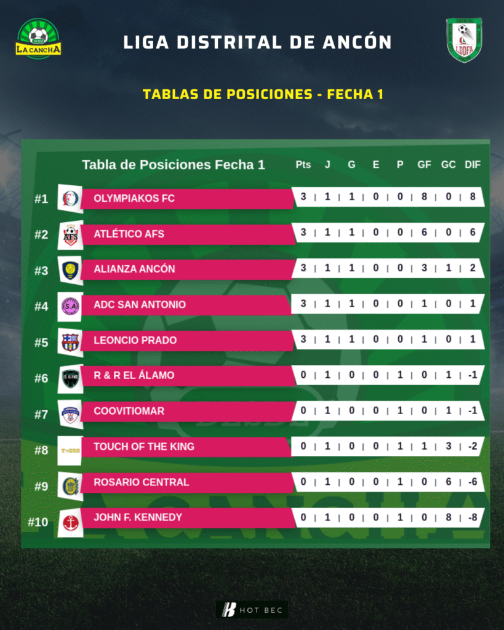Click the Coovitiomar team crest
The image size is (504, 630).
(x=70, y=413)
